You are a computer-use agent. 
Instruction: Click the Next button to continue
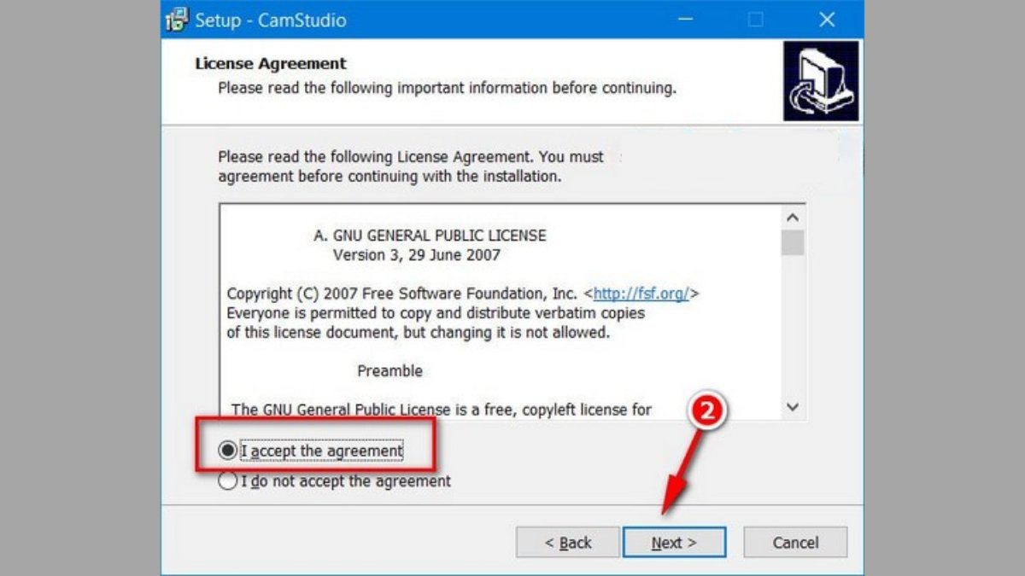(674, 543)
